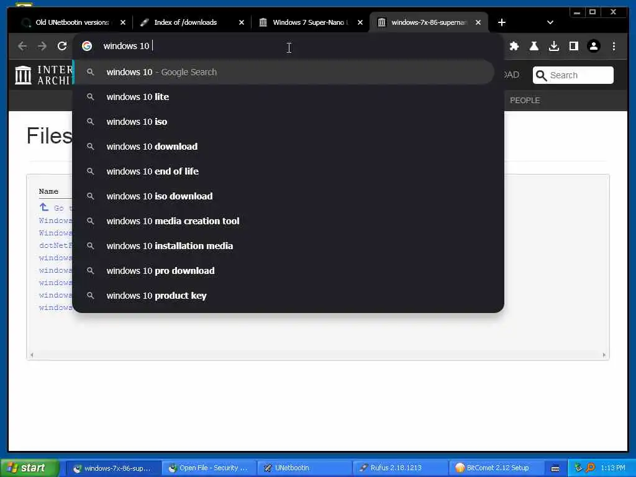The image size is (636, 477).
Task: Click the magnifier in Archive search box
Action: click(541, 75)
